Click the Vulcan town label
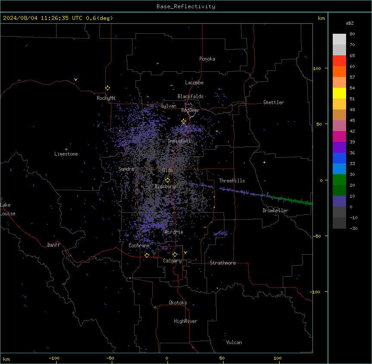The image size is (372, 364). click(234, 342)
